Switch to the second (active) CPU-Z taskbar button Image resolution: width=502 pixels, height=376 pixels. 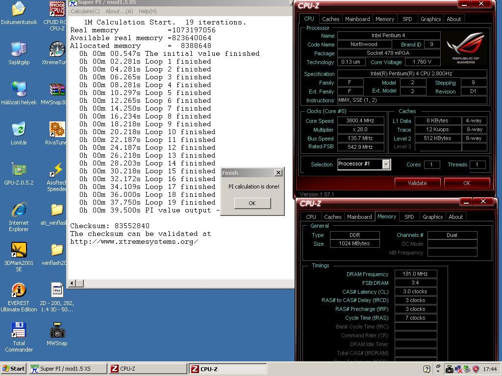tap(227, 369)
